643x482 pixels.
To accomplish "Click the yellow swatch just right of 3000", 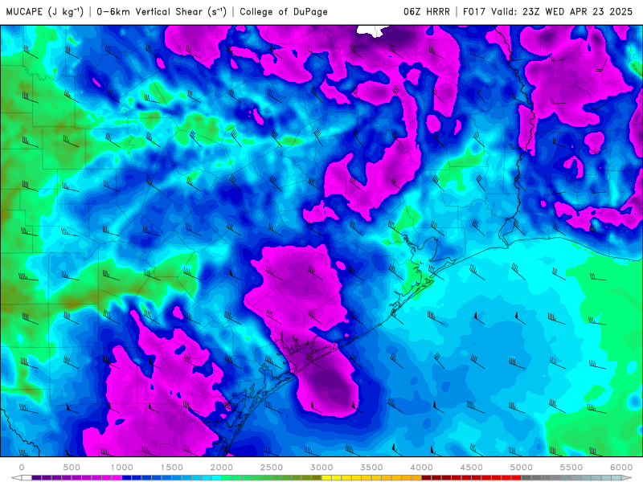I will click(x=326, y=478).
